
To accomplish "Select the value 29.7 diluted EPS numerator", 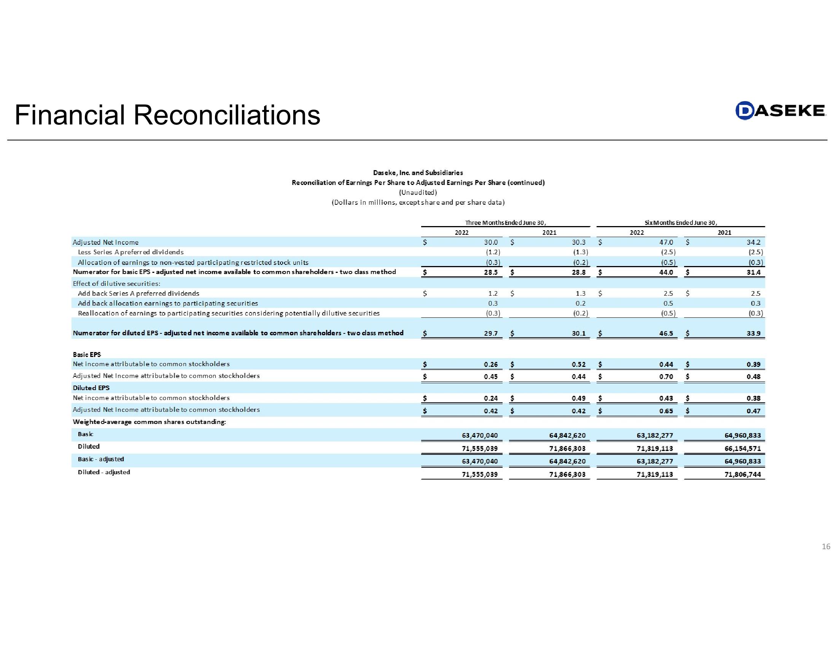I will click(x=490, y=333).
